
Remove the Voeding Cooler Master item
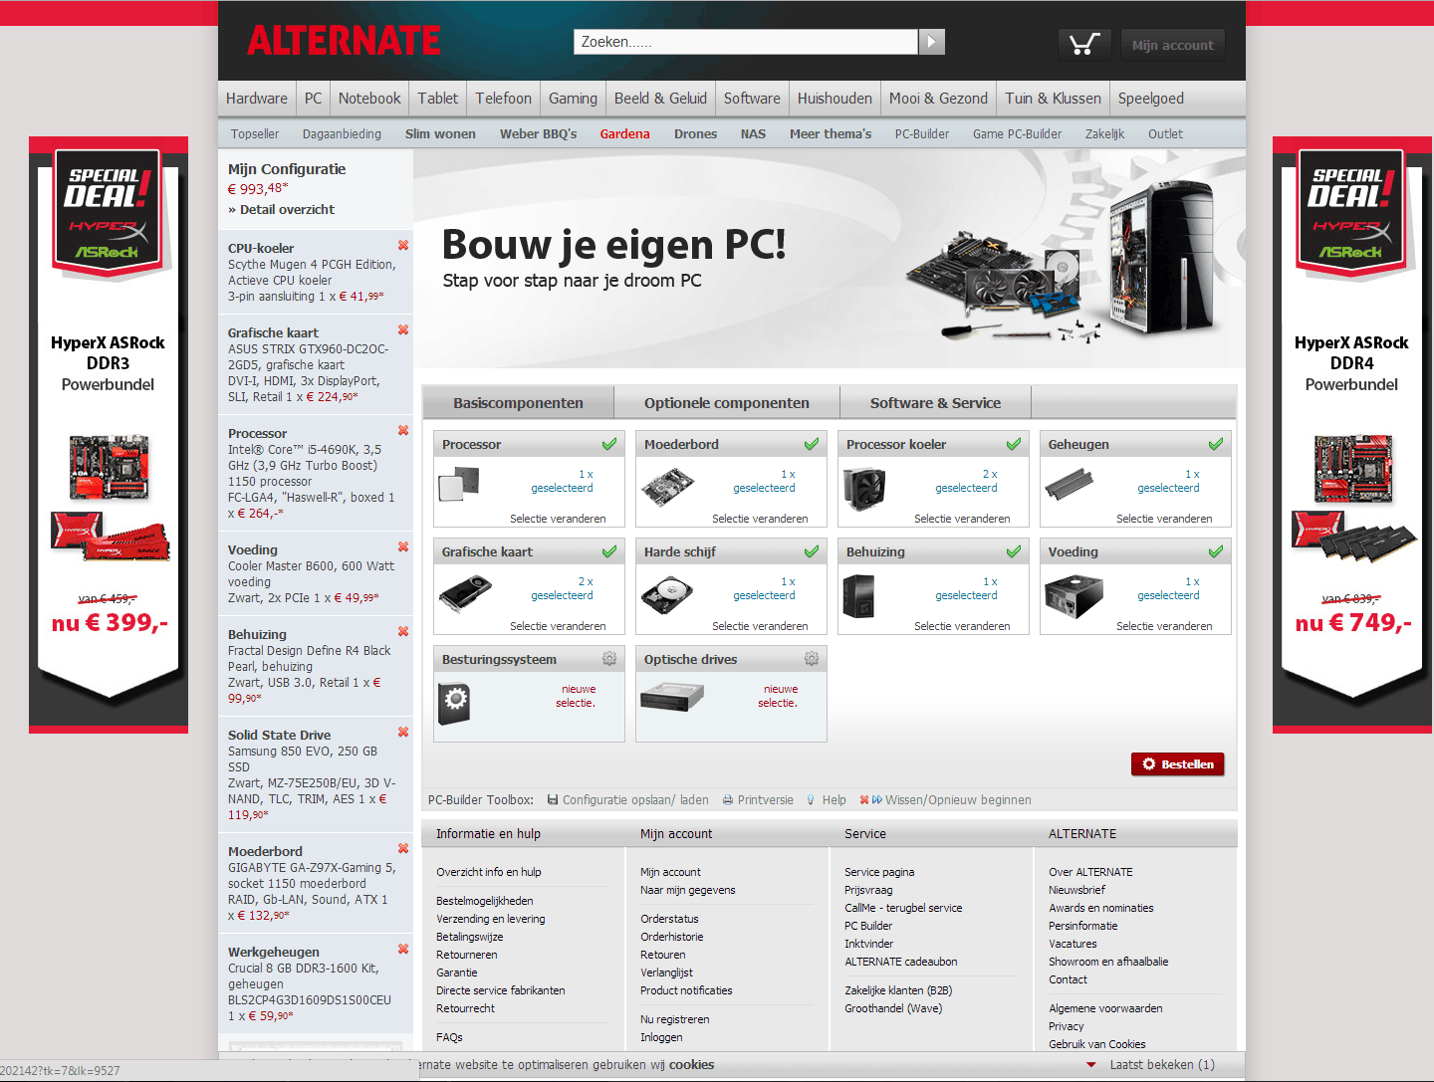(x=403, y=546)
